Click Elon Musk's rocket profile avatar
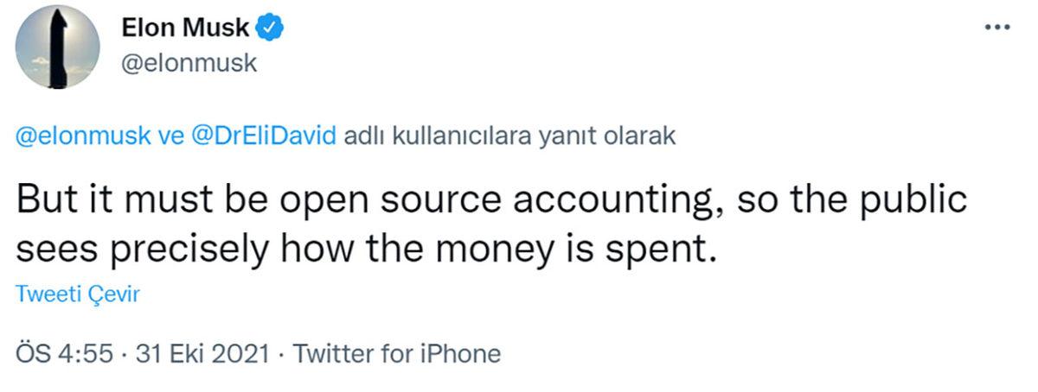 58,47
